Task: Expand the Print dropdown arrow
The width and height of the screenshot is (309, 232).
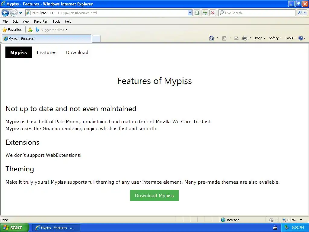Action: [250, 38]
